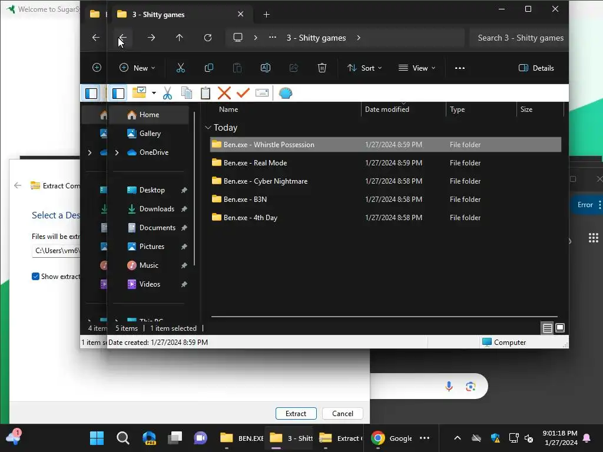Click the blue shell icon in classic toolbar
603x452 pixels.
[x=286, y=93]
